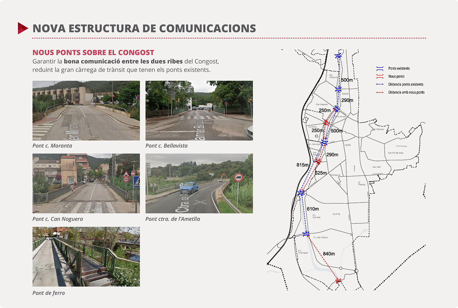This screenshot has height=308, width=458.
Task: Click the blue 'Ponts existents' legend symbol
Action: pyautogui.click(x=380, y=68)
